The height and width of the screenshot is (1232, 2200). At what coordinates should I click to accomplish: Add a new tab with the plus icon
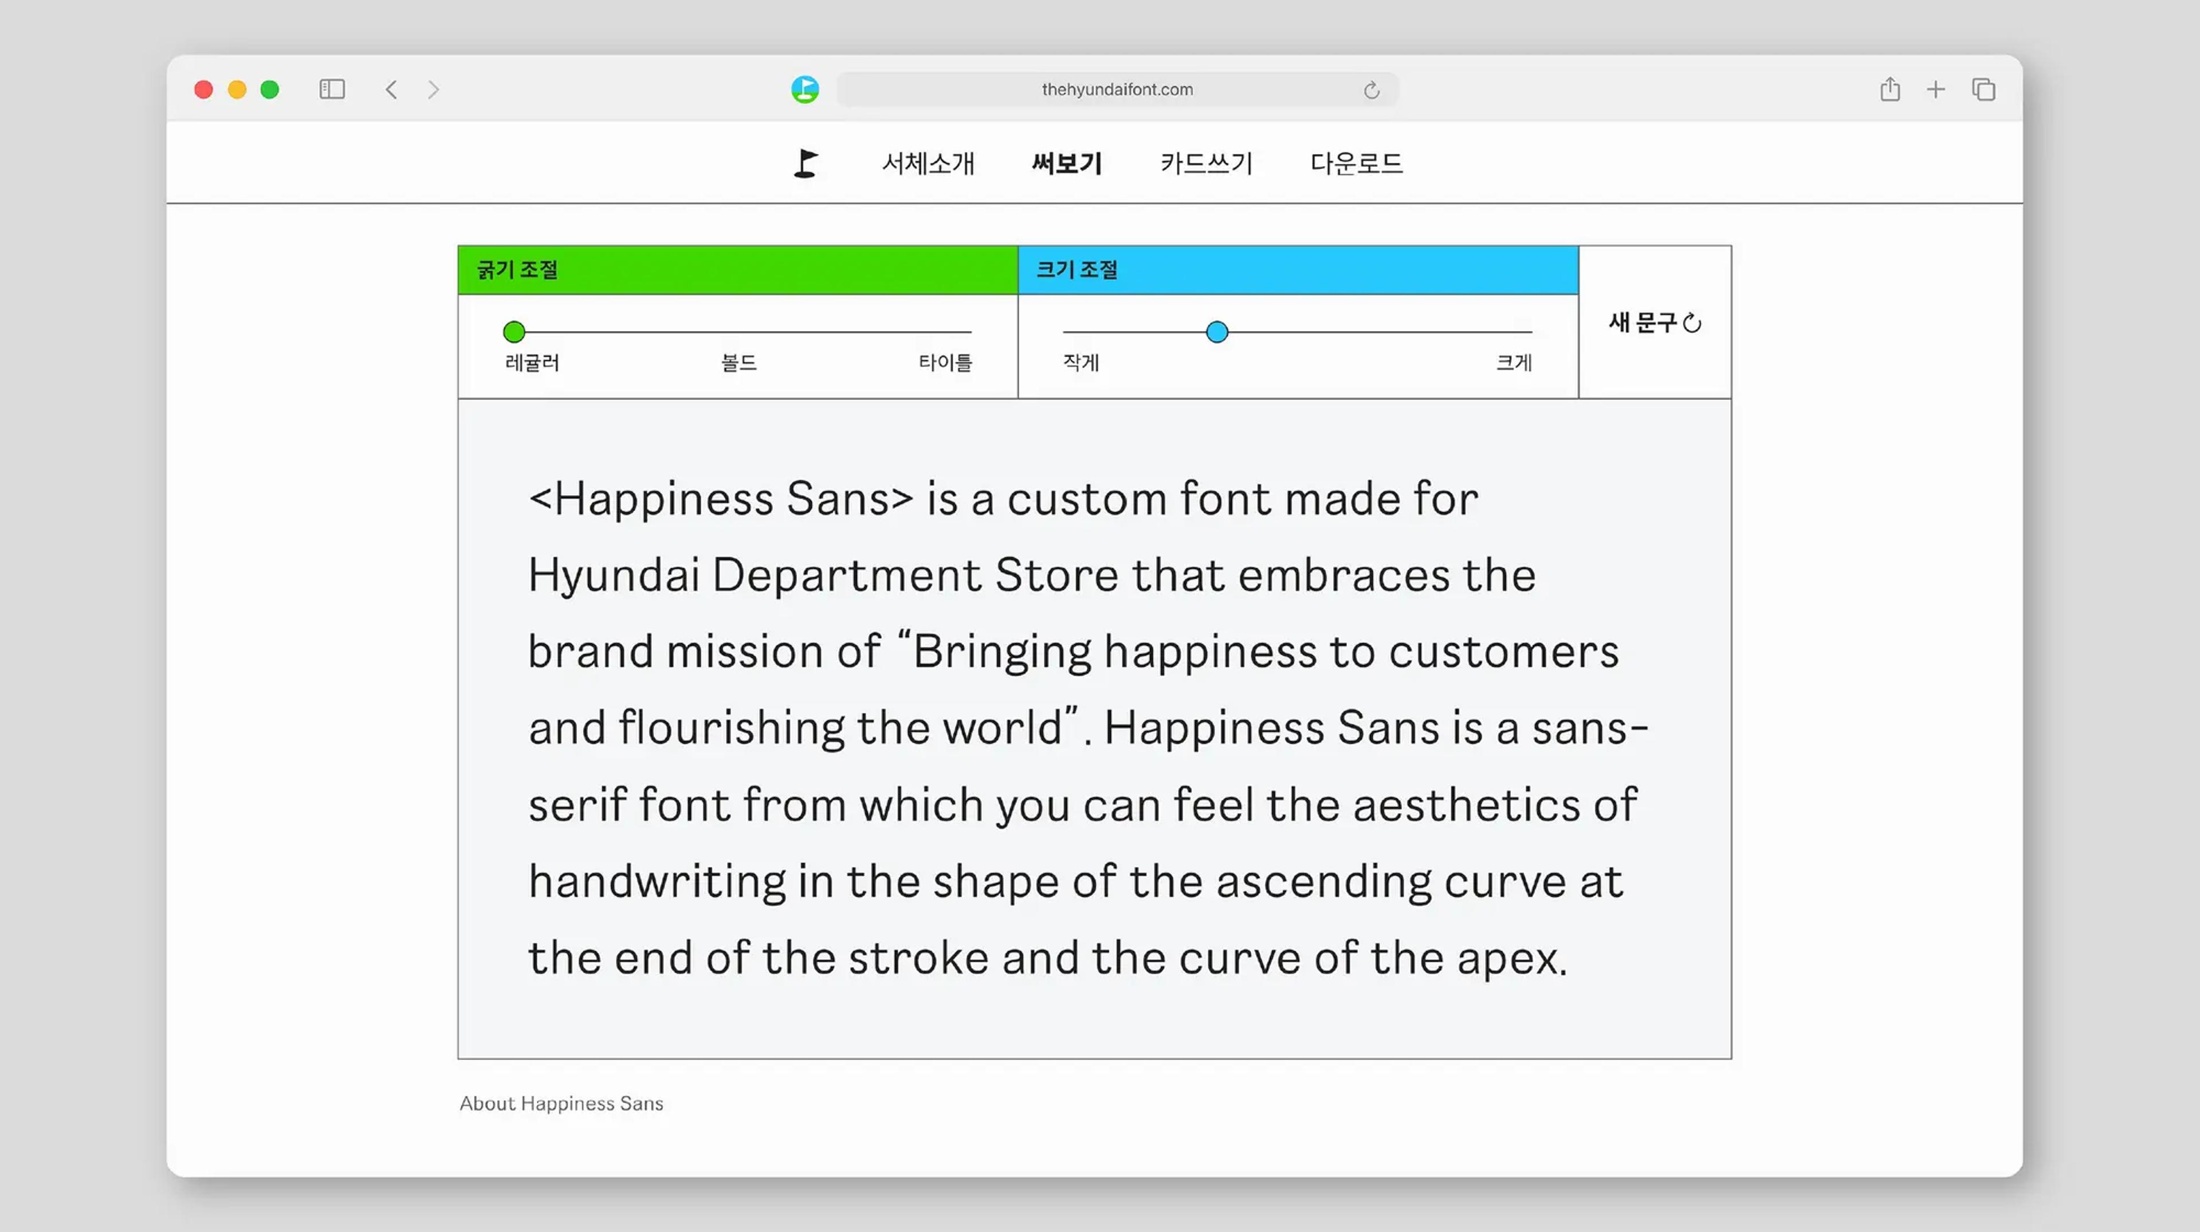(1935, 89)
